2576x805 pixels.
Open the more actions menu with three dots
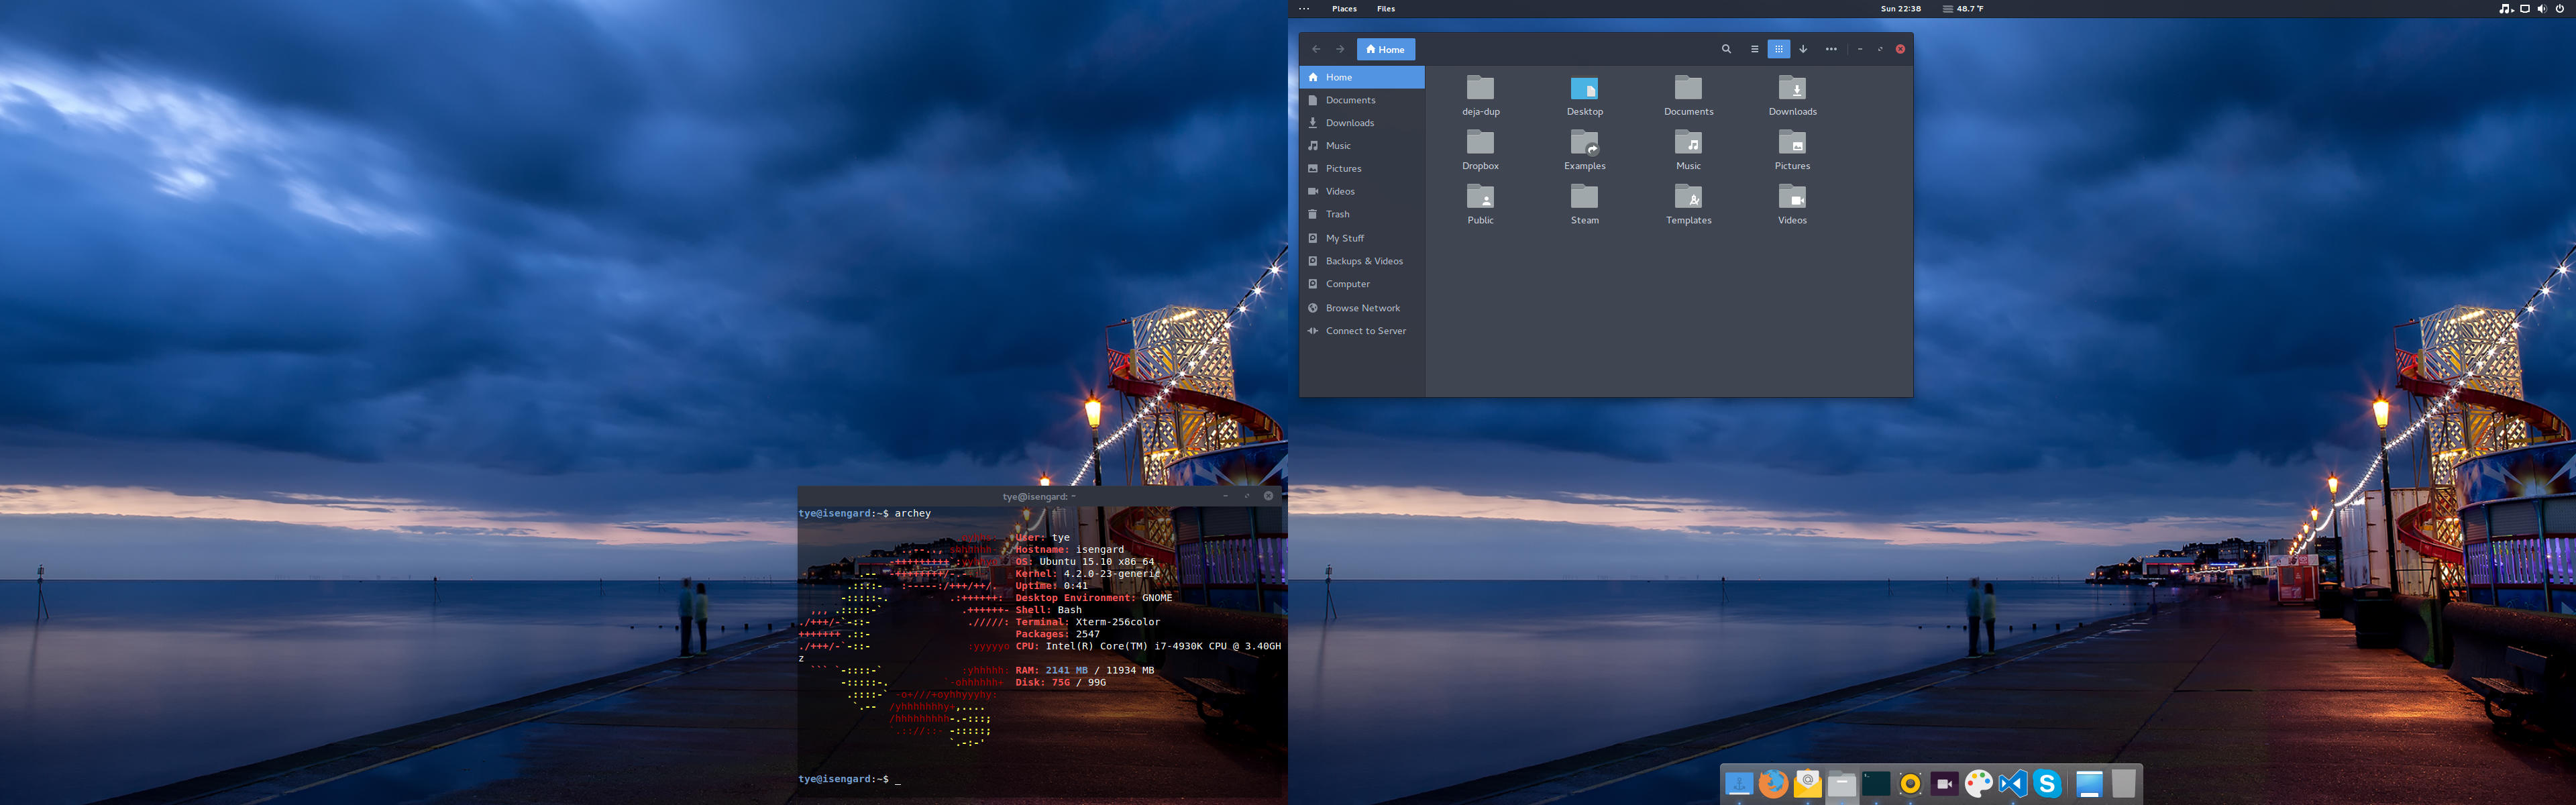tap(1831, 49)
